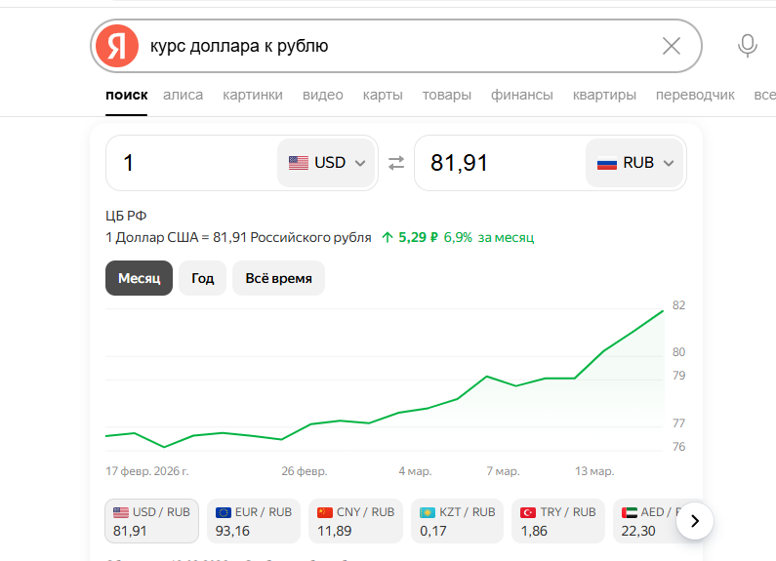Activate voice search microphone icon

(748, 46)
